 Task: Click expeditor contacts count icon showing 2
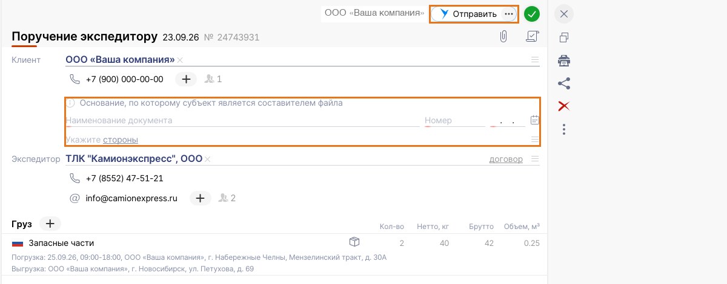click(x=227, y=198)
